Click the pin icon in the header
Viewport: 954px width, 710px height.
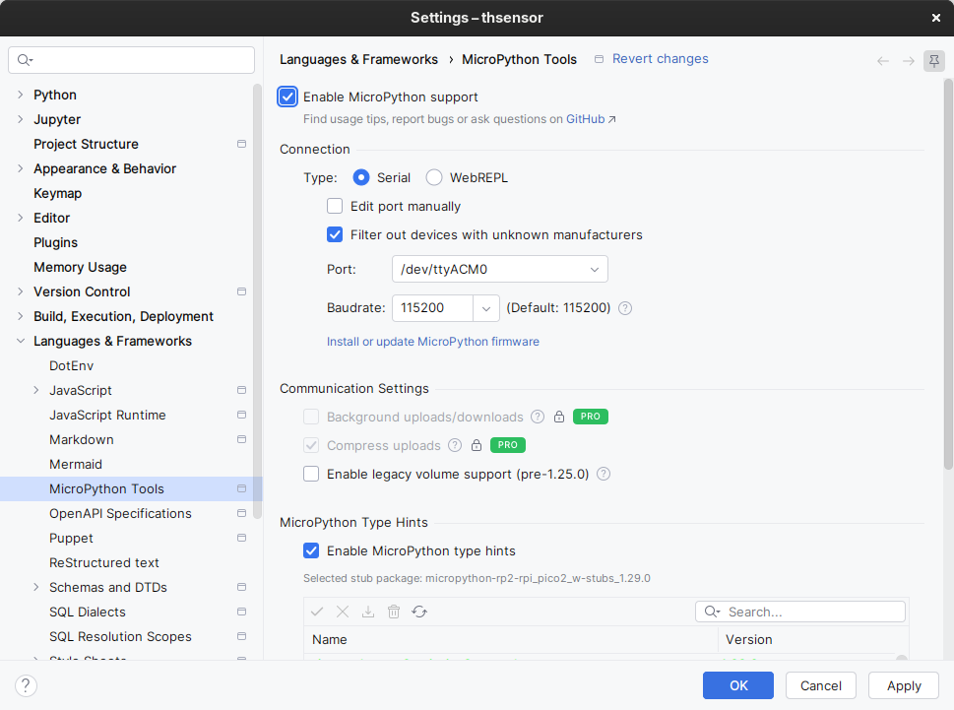tap(934, 60)
